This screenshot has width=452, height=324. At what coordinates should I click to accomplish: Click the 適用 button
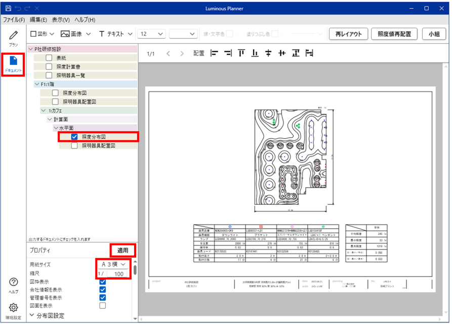[x=123, y=250]
